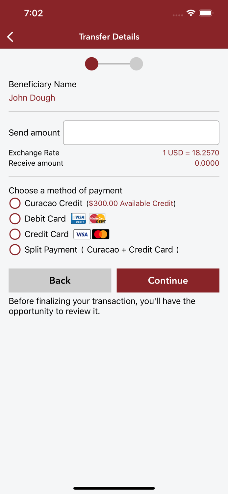Select the Debit Card payment option

pos(15,218)
